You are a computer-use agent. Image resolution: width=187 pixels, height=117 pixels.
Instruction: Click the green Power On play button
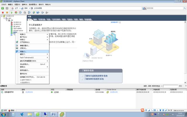tap(12, 13)
